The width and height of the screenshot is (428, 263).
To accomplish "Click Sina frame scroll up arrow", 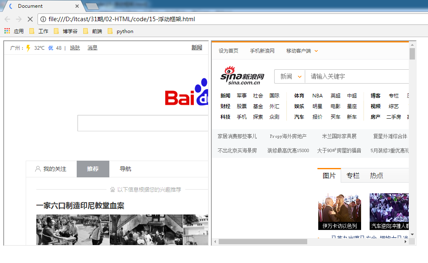I will point(412,45).
